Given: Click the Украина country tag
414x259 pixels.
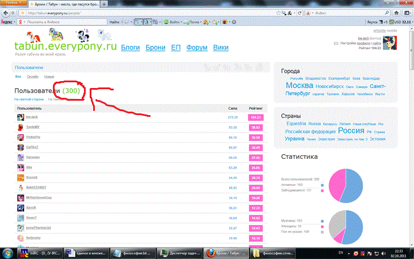Looking at the screenshot, I should click(294, 139).
